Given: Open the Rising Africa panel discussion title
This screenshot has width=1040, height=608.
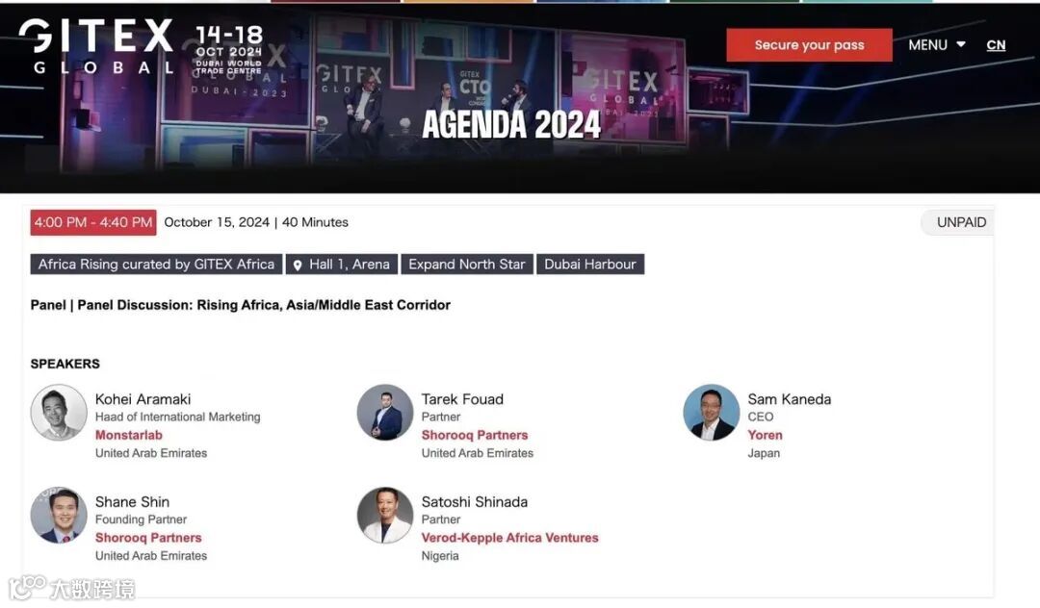Looking at the screenshot, I should (241, 305).
